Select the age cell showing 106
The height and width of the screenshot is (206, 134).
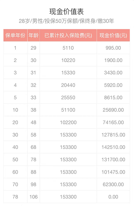(34, 197)
